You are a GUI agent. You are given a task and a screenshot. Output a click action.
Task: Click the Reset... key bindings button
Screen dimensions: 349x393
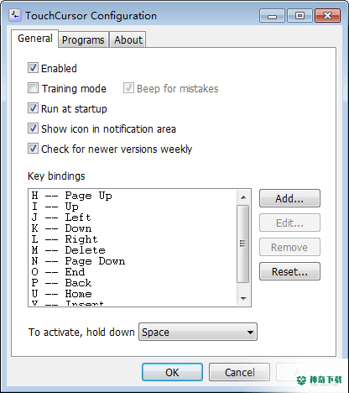click(289, 271)
